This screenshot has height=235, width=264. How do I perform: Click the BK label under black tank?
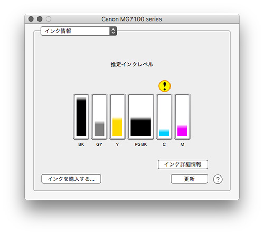pyautogui.click(x=81, y=144)
